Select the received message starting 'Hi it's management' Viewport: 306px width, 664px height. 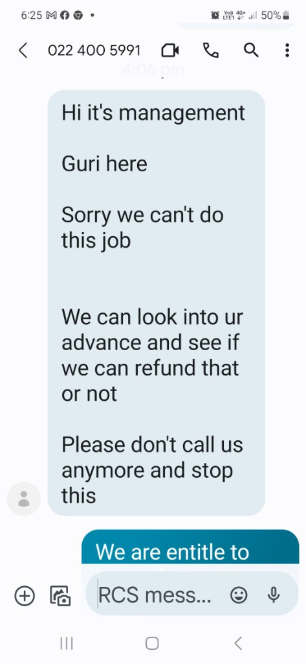(157, 303)
